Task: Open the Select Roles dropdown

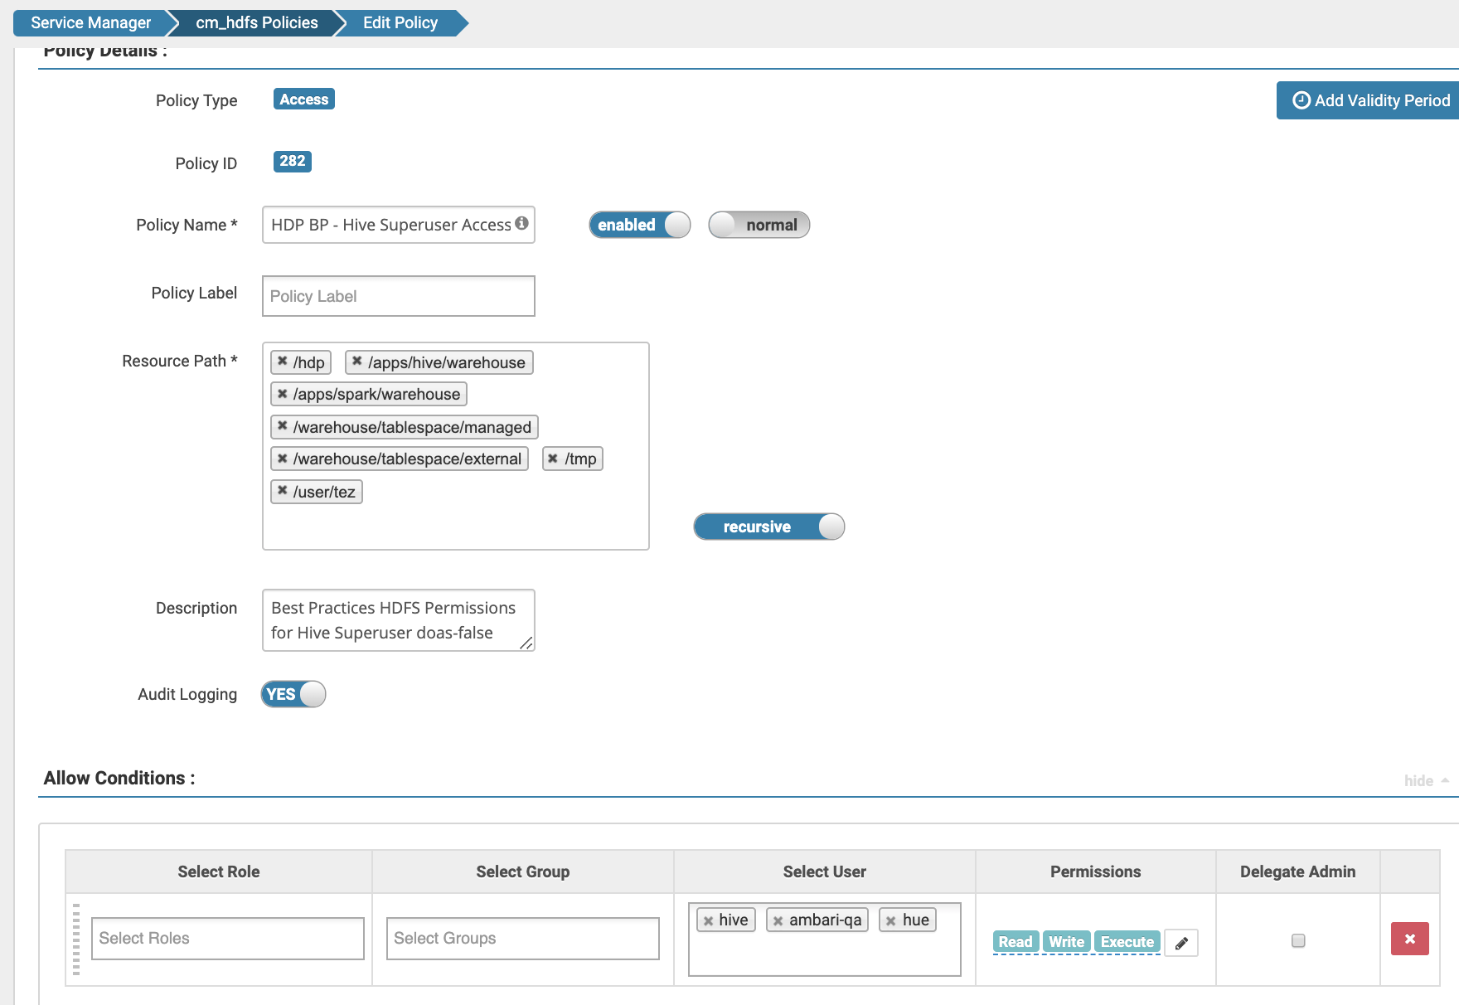Action: (x=227, y=939)
